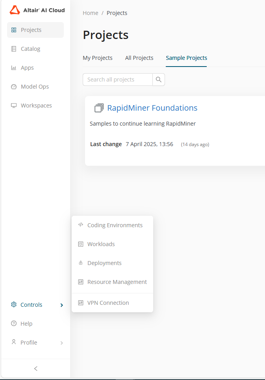
Task: Click the Altair AI Cloud logo
Action: tap(37, 10)
